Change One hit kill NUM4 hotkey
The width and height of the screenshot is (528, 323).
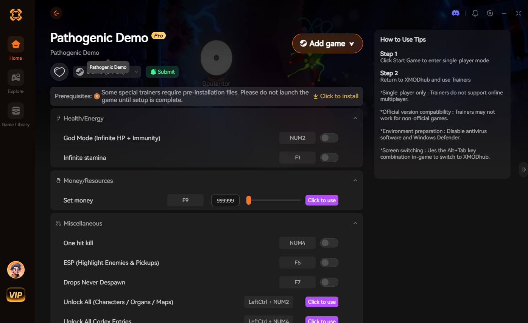(x=297, y=243)
